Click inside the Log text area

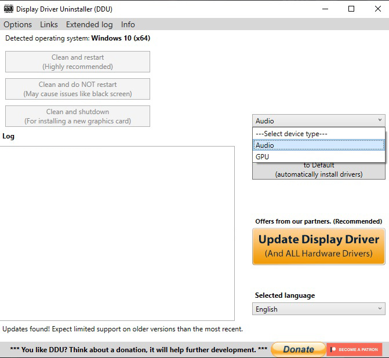coord(117,233)
